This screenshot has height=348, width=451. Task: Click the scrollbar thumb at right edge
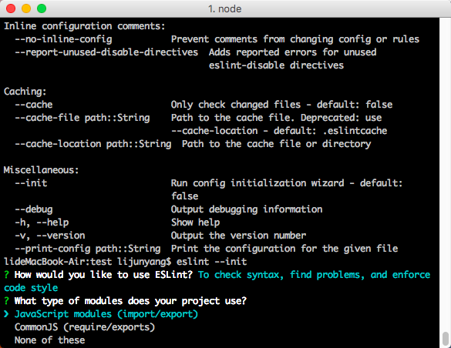point(446,339)
